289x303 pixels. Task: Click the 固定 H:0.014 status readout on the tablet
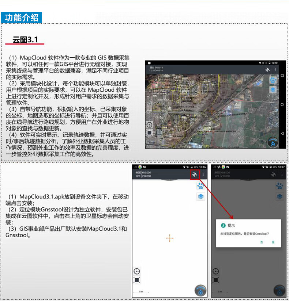point(156,69)
